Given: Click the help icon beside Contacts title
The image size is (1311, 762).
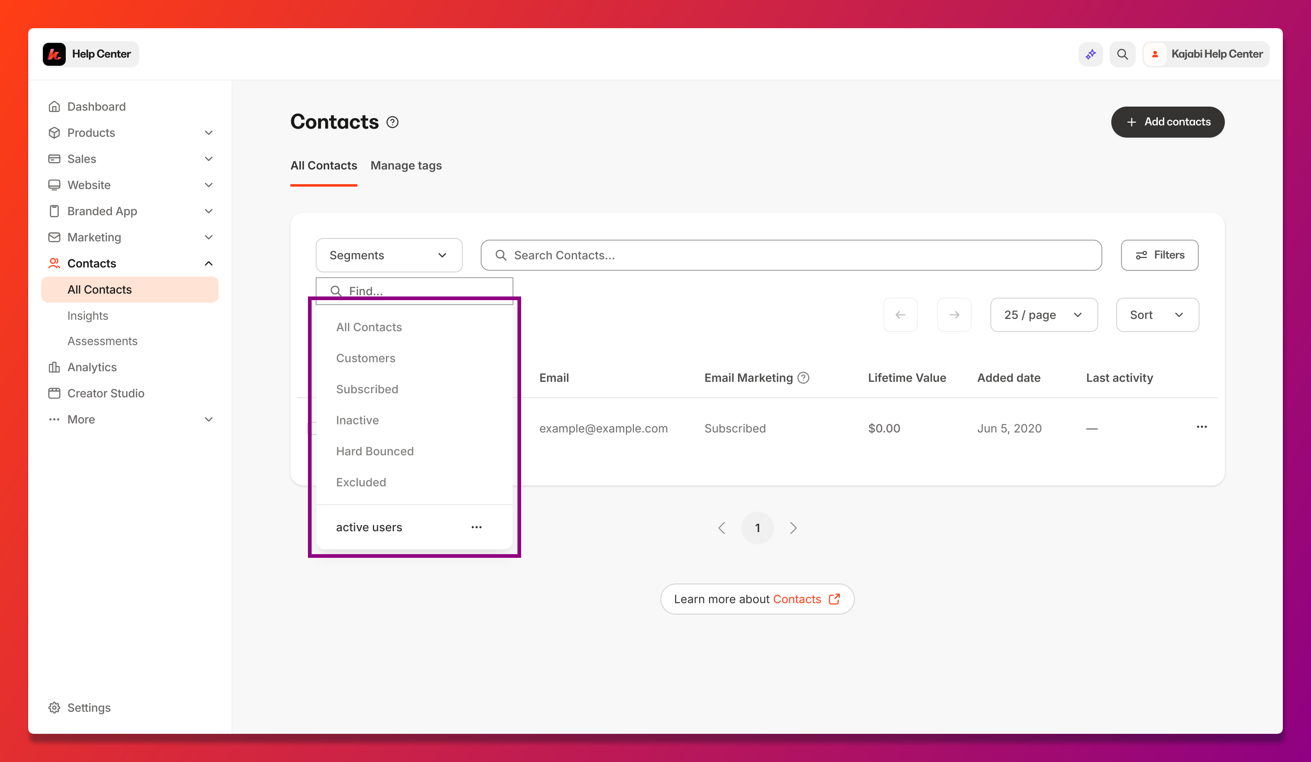Looking at the screenshot, I should [392, 122].
